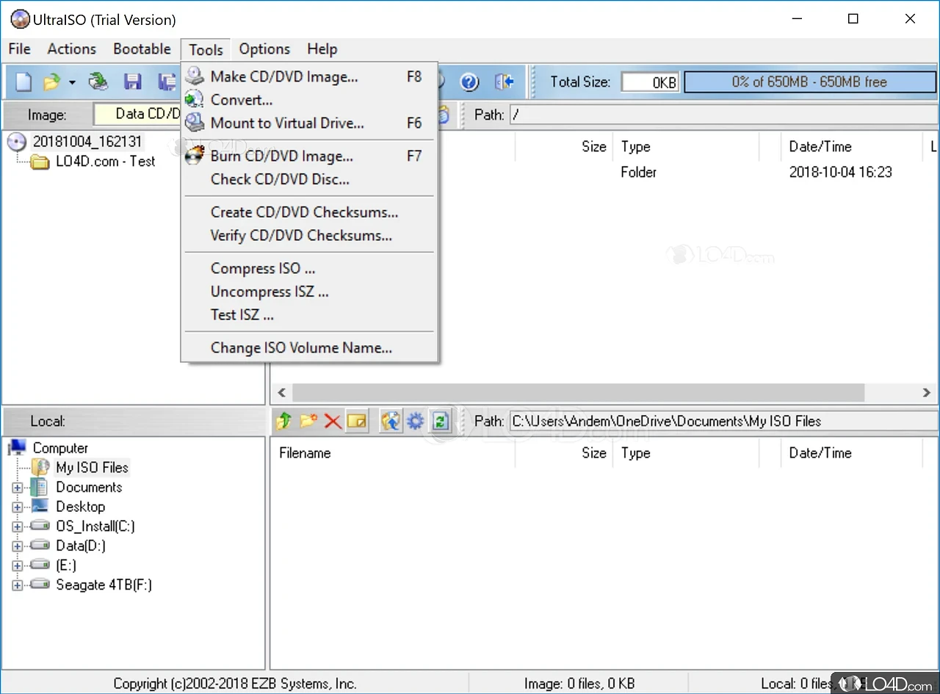Choose Compress ISO ... entry
The width and height of the screenshot is (940, 694).
pos(309,268)
